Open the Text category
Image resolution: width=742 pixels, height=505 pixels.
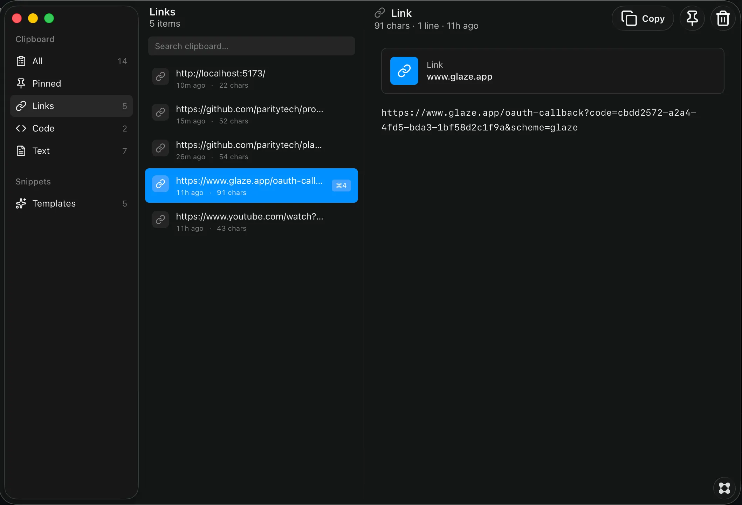(71, 151)
